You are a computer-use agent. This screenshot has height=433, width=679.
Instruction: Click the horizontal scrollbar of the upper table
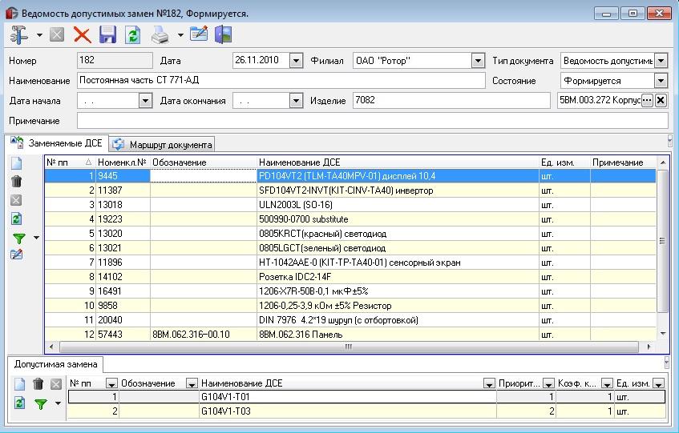coord(349,347)
